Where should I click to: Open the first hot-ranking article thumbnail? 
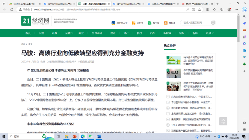coord(174,60)
